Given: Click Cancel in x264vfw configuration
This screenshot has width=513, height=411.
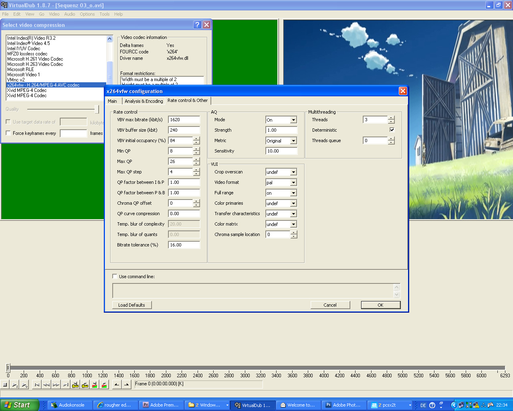Looking at the screenshot, I should (x=330, y=305).
